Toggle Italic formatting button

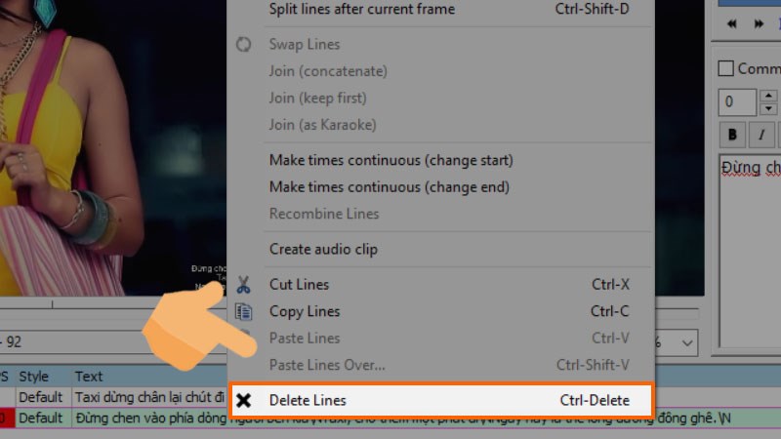click(761, 135)
